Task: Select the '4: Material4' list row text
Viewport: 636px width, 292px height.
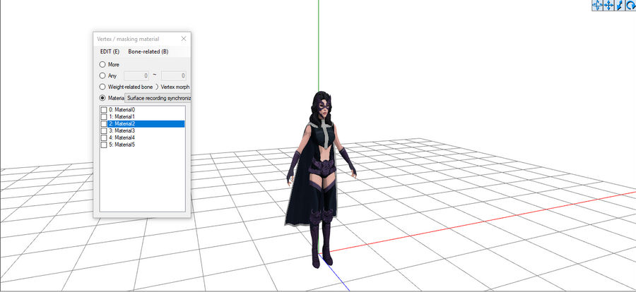Action: point(122,138)
